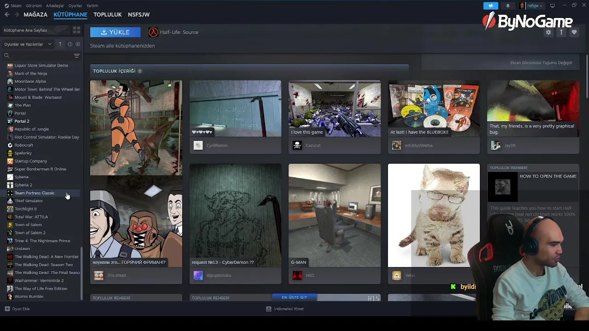Image resolution: width=589 pixels, height=331 pixels.
Task: Open the Oyunlar ve Yazılımlar dropdown
Action: click(x=29, y=44)
